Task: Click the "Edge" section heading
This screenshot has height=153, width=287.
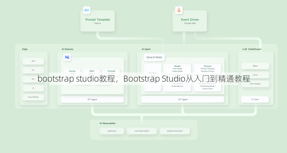Action: pos(25,49)
